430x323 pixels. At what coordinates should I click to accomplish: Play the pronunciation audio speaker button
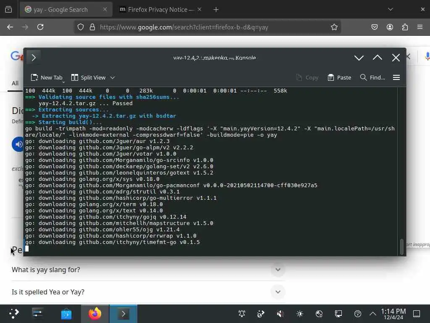pos(18,144)
